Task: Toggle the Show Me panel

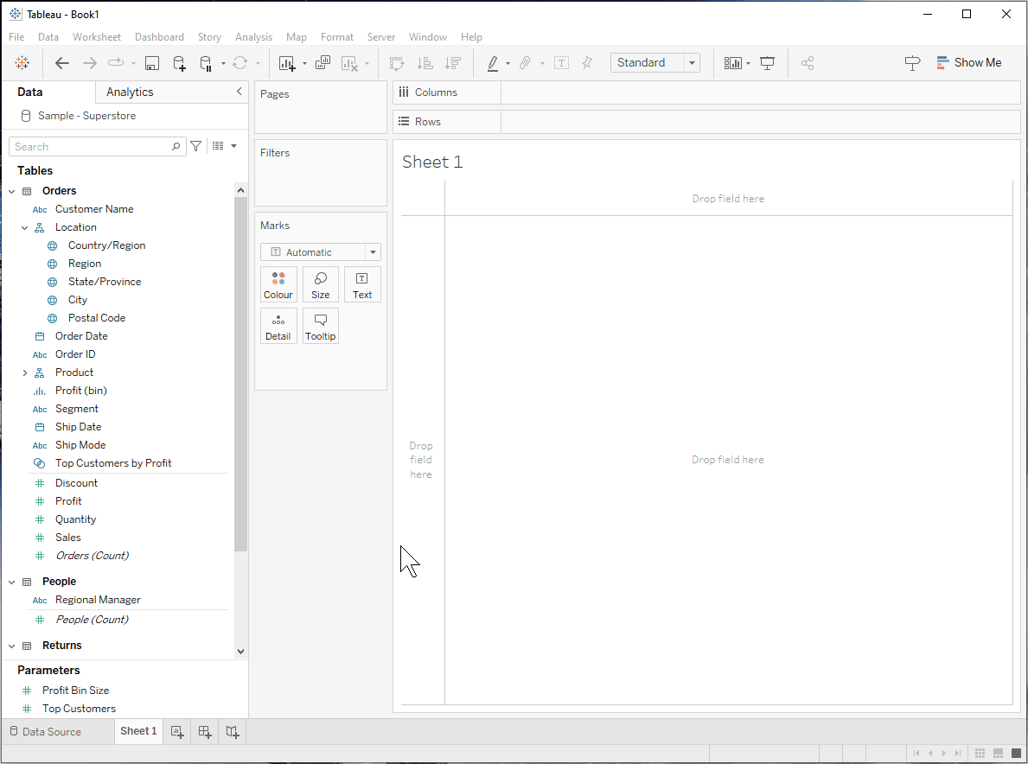Action: click(x=968, y=63)
